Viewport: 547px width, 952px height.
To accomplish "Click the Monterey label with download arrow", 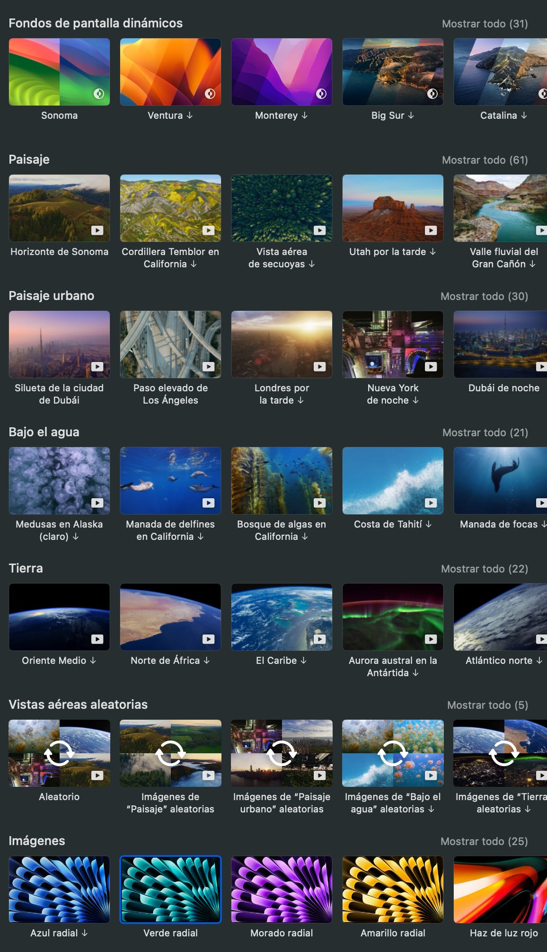I will (282, 115).
